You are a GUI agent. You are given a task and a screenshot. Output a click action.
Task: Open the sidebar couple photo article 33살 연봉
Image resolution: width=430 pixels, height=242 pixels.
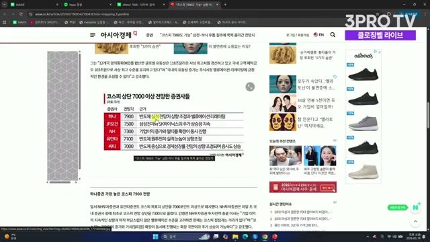tap(283, 103)
